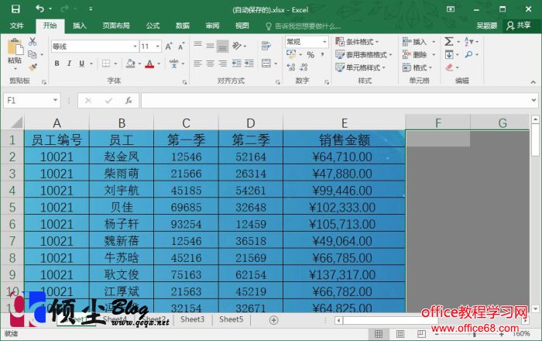Click the AutoSum sigma icon
Viewport: 542px width, 341px height.
[448, 42]
